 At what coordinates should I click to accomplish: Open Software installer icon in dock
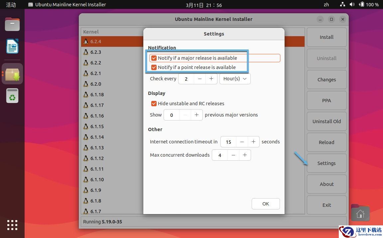tap(12, 74)
